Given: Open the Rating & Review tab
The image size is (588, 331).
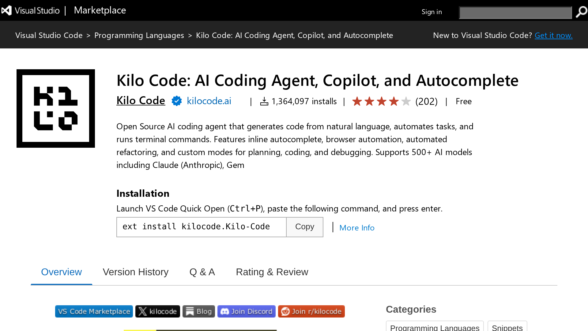Looking at the screenshot, I should click(x=272, y=272).
